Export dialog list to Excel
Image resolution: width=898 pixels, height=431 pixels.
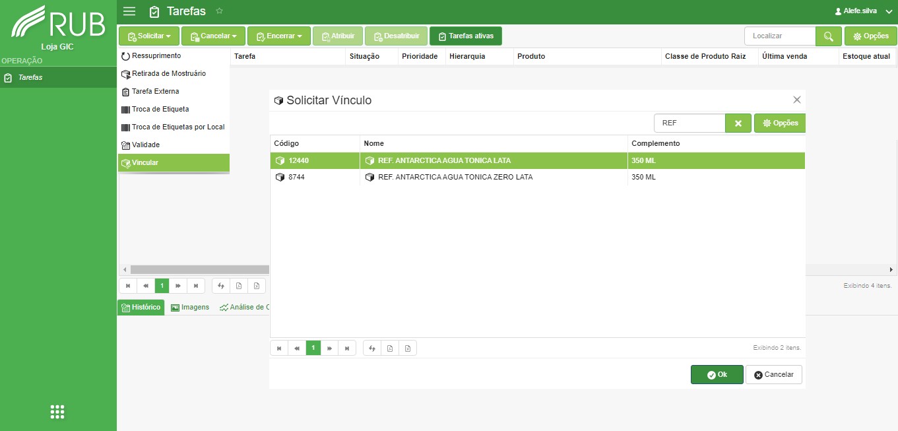408,348
